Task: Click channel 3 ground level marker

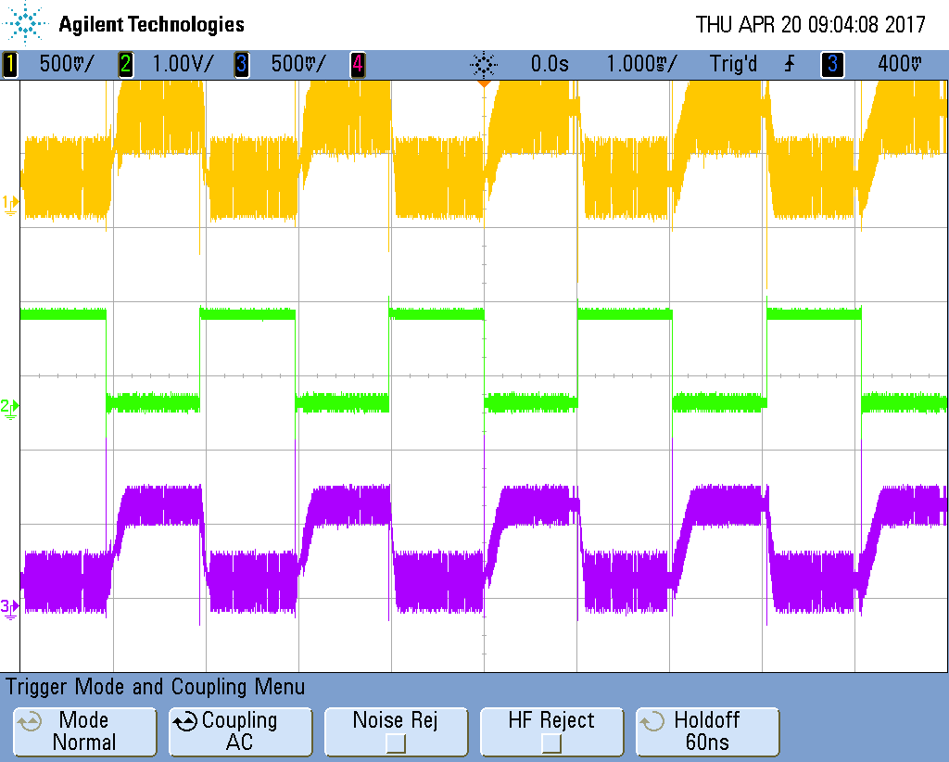Action: (9, 608)
